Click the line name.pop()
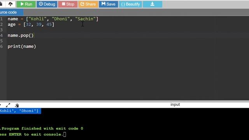The image size is (249, 140). coord(21,35)
